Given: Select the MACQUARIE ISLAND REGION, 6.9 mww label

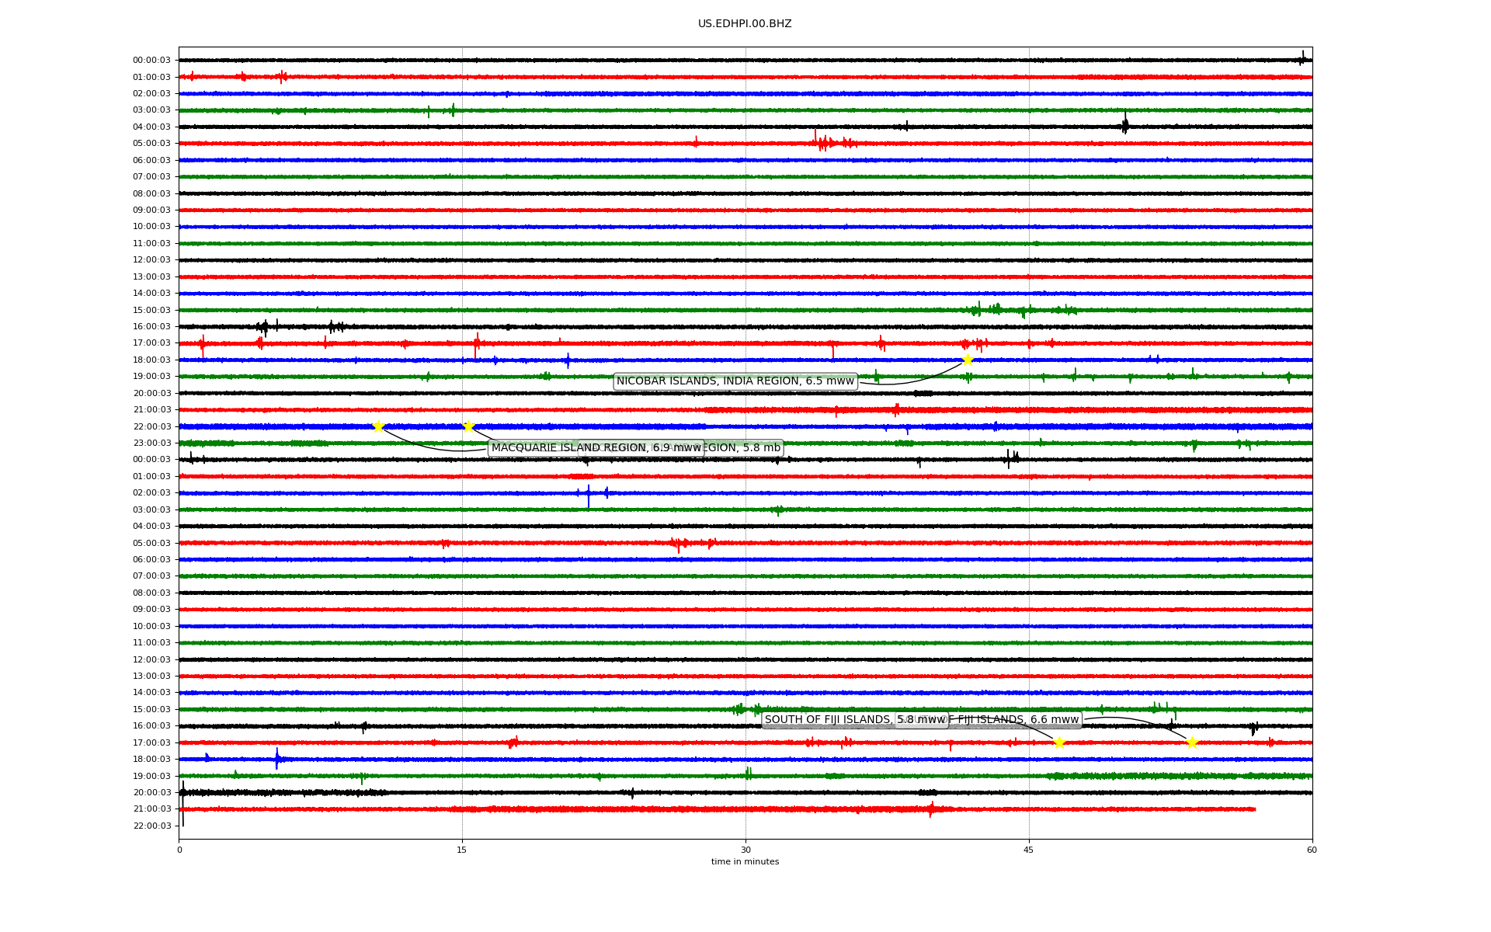Looking at the screenshot, I should click(596, 448).
